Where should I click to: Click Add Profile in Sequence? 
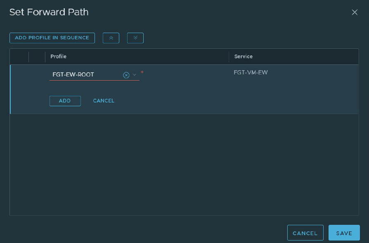click(x=52, y=38)
